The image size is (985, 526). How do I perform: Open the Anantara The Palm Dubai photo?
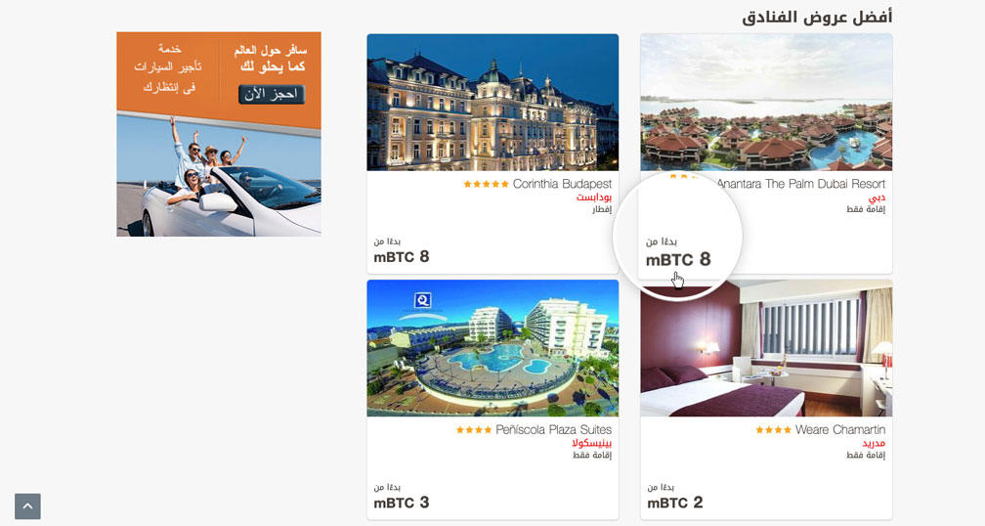pyautogui.click(x=766, y=103)
